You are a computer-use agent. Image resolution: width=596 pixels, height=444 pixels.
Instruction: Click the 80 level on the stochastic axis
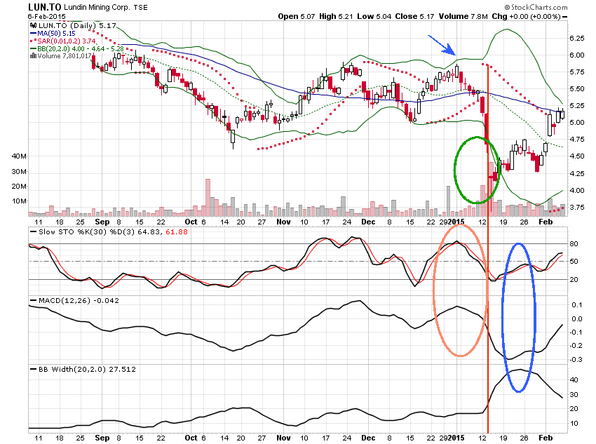[574, 243]
